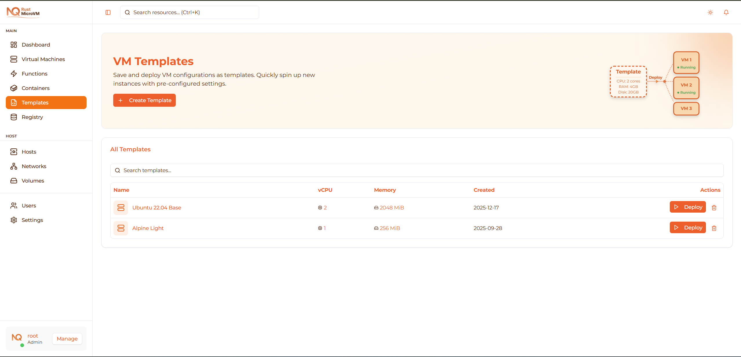Screen dimensions: 741x357
Task: Click the Registry database icon
Action: (x=14, y=117)
